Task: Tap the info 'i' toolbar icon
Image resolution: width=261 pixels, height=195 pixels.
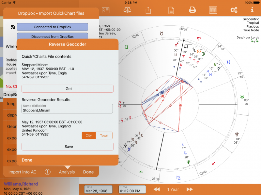Action: pyautogui.click(x=252, y=10)
